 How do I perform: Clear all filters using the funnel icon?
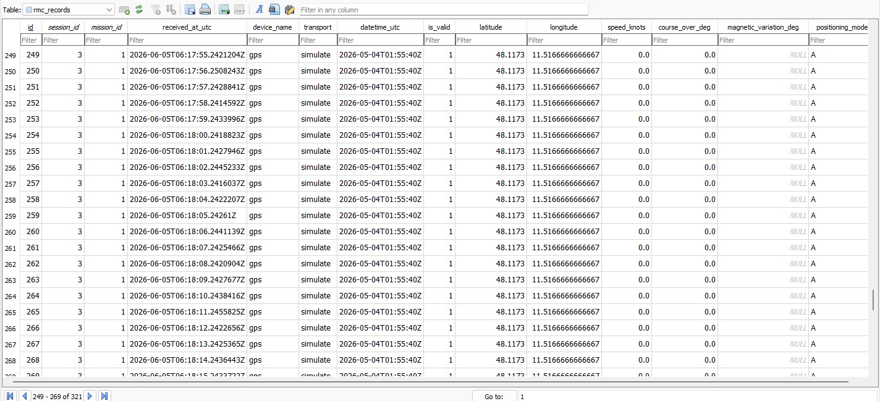point(156,10)
